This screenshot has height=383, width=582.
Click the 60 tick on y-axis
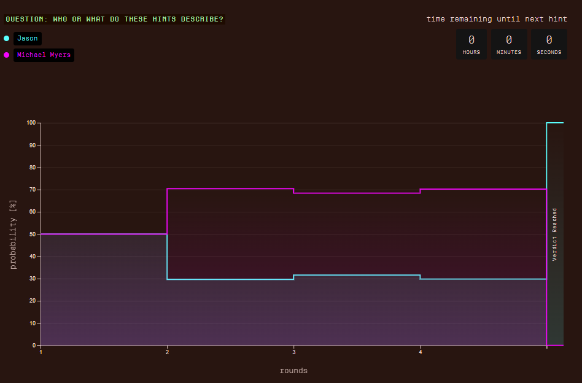pyautogui.click(x=33, y=212)
